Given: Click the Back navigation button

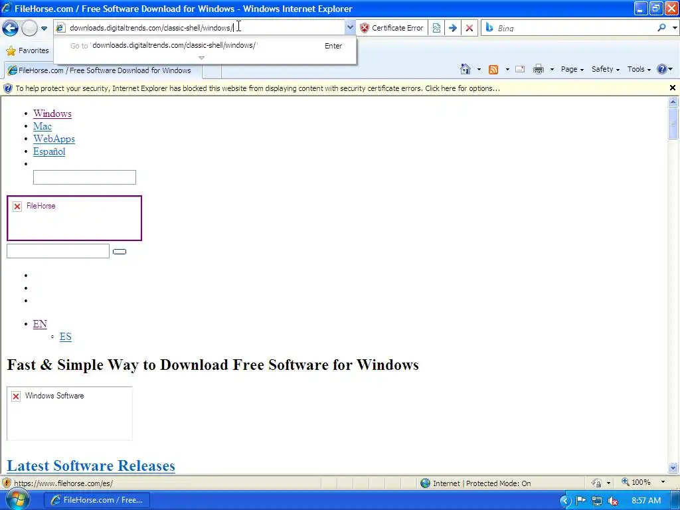Looking at the screenshot, I should click(x=10, y=28).
